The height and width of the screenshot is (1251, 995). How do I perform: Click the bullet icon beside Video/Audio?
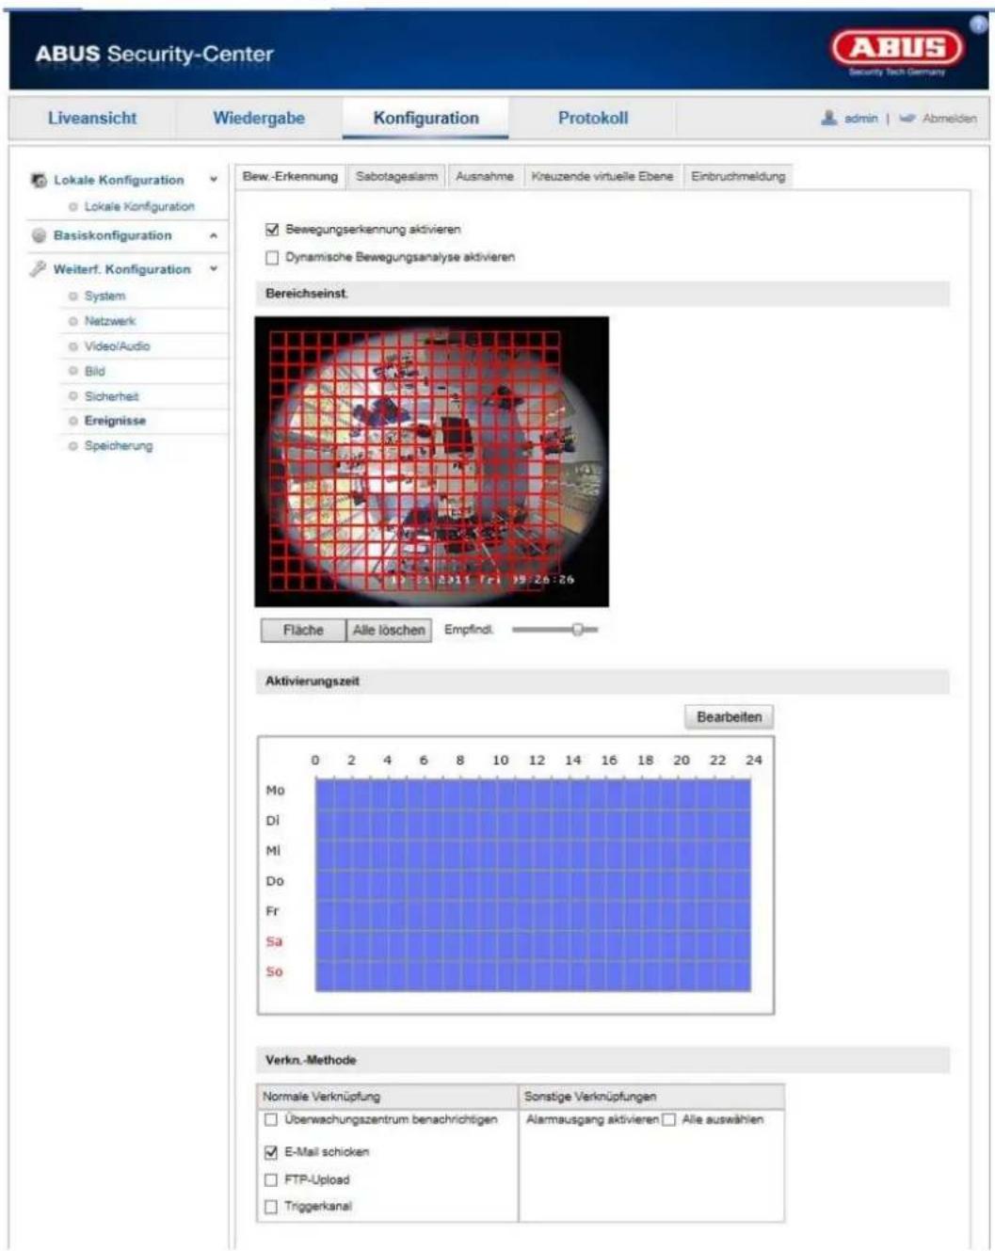tap(72, 346)
